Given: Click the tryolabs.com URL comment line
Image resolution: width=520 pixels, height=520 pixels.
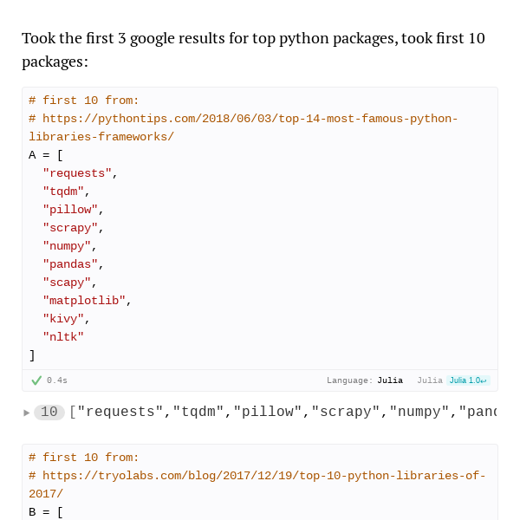Looking at the screenshot, I should (x=257, y=484).
